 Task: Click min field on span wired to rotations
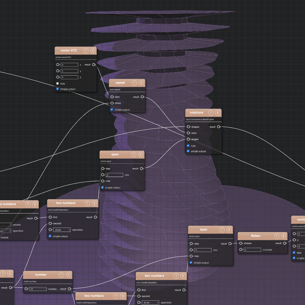(x=114, y=175)
